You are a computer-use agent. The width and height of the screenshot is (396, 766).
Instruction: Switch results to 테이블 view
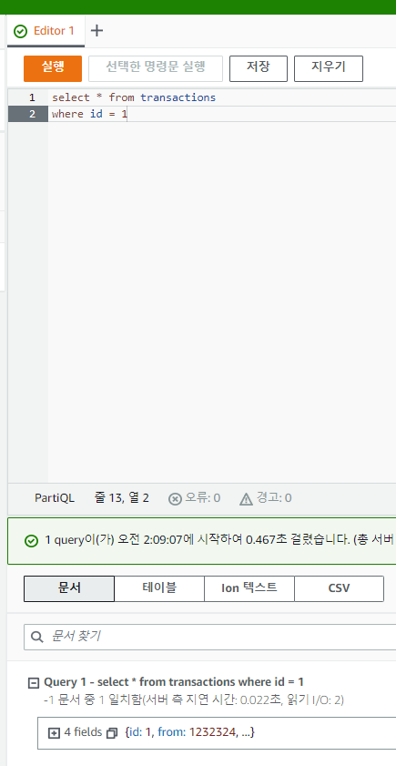[159, 588]
